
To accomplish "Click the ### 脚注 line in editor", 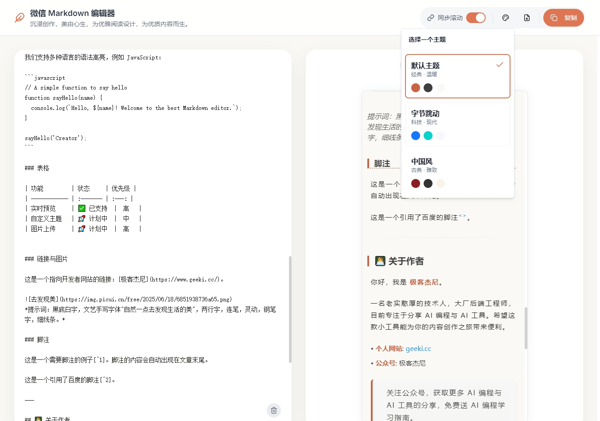I will tap(37, 340).
